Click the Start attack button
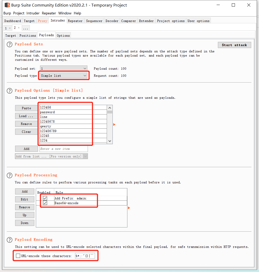This screenshot has width=259, height=272. 234,45
